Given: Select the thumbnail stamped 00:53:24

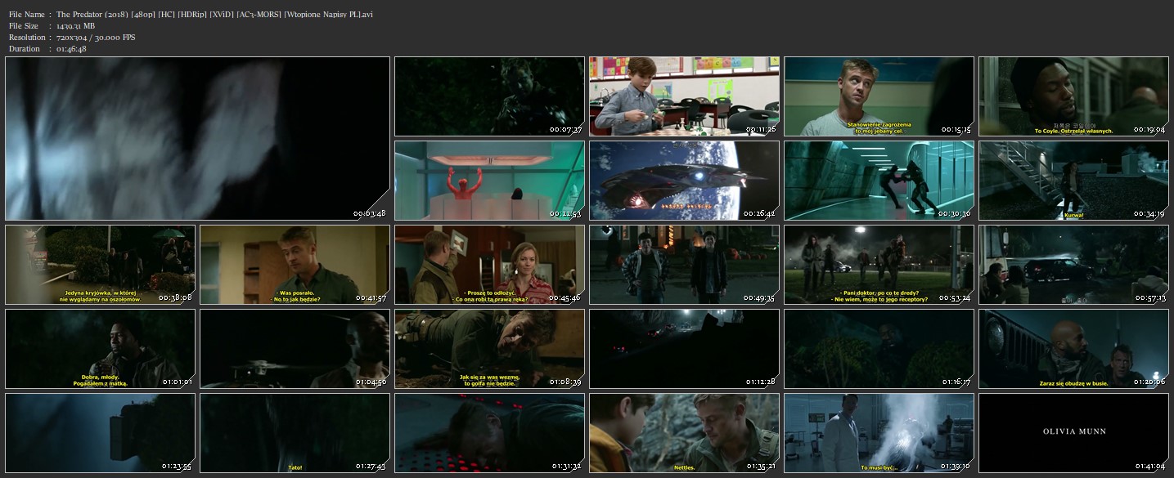Looking at the screenshot, I should pyautogui.click(x=879, y=265).
